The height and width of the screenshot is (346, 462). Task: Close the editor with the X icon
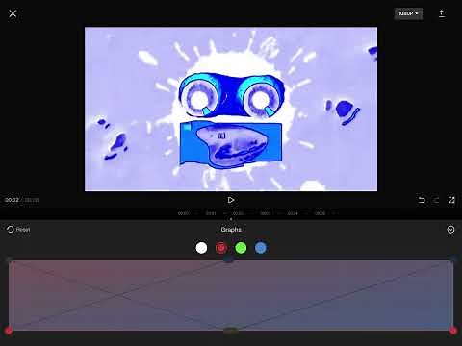(13, 13)
